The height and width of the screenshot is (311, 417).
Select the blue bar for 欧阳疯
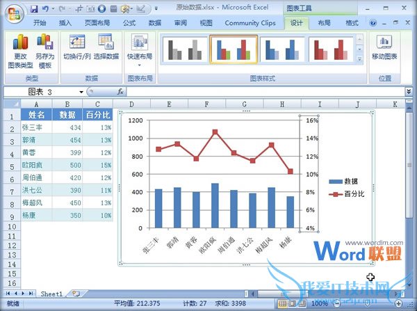pos(215,205)
